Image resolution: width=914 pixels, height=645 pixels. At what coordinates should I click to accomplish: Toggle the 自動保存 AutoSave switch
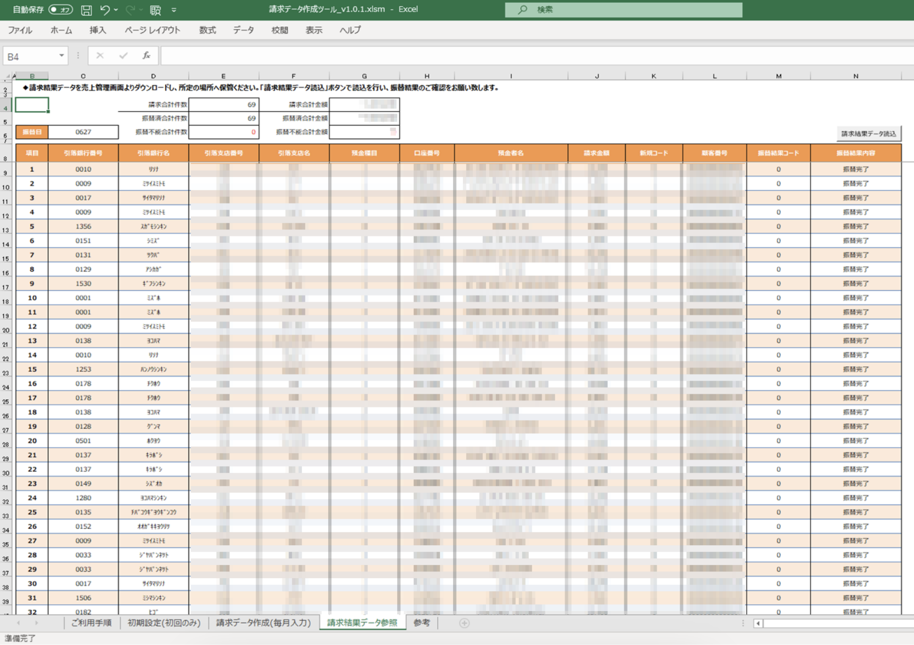pyautogui.click(x=60, y=10)
